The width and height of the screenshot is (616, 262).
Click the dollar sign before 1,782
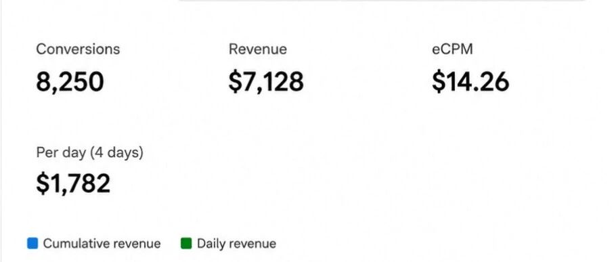[x=42, y=183]
